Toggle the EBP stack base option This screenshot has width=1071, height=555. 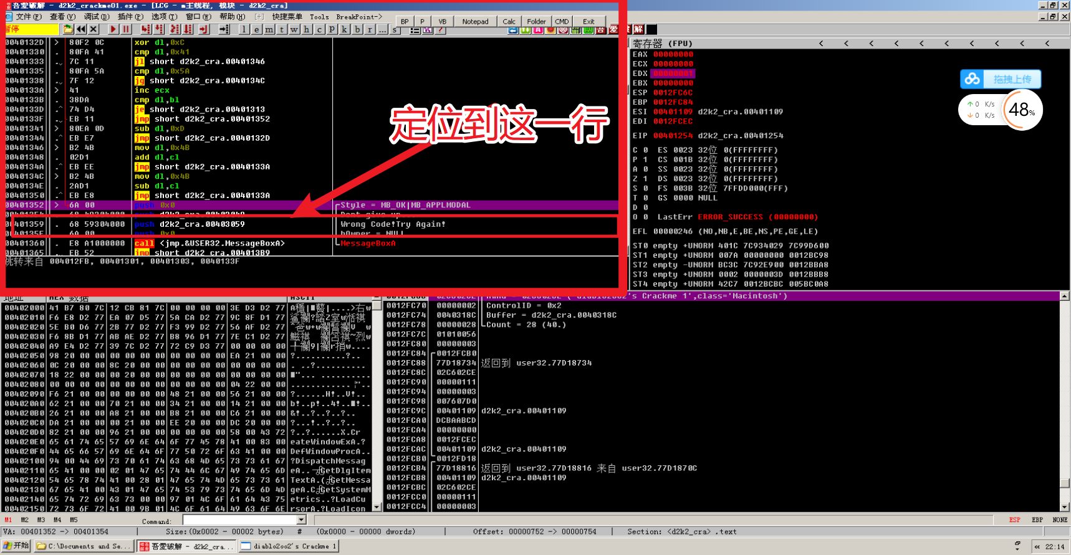(1037, 520)
